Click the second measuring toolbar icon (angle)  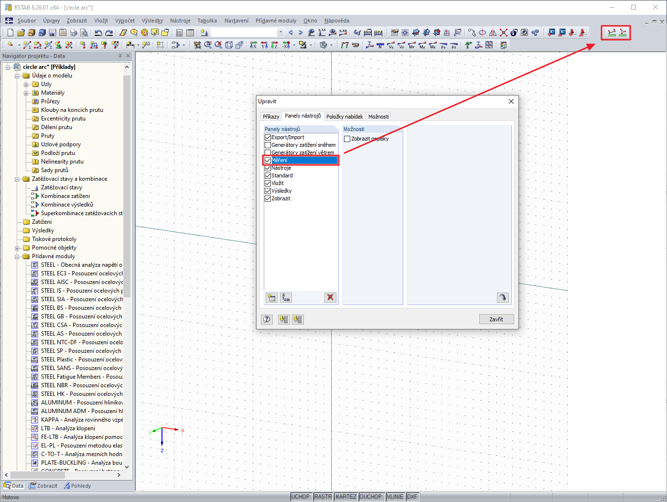(x=623, y=33)
